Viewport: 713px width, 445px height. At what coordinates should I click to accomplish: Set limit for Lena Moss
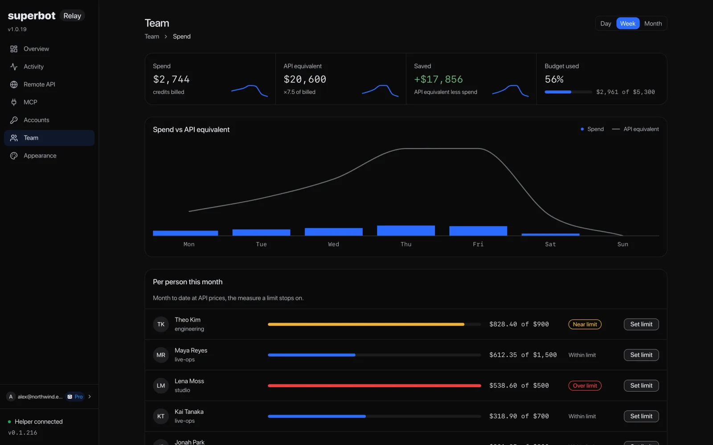[x=641, y=386]
